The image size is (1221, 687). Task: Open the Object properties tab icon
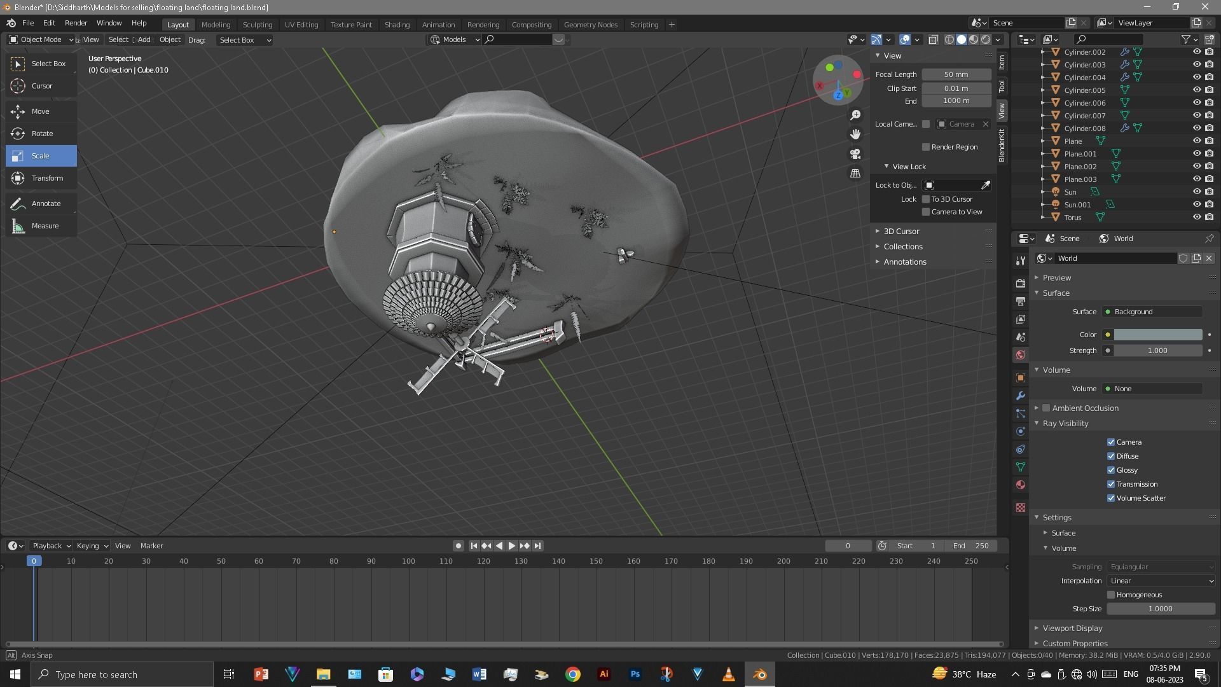(x=1021, y=378)
